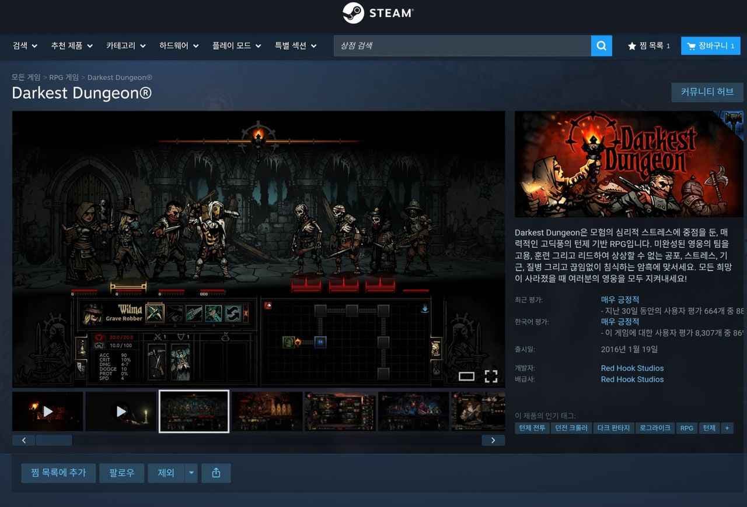Select the fifth media thumbnail

pyautogui.click(x=340, y=411)
